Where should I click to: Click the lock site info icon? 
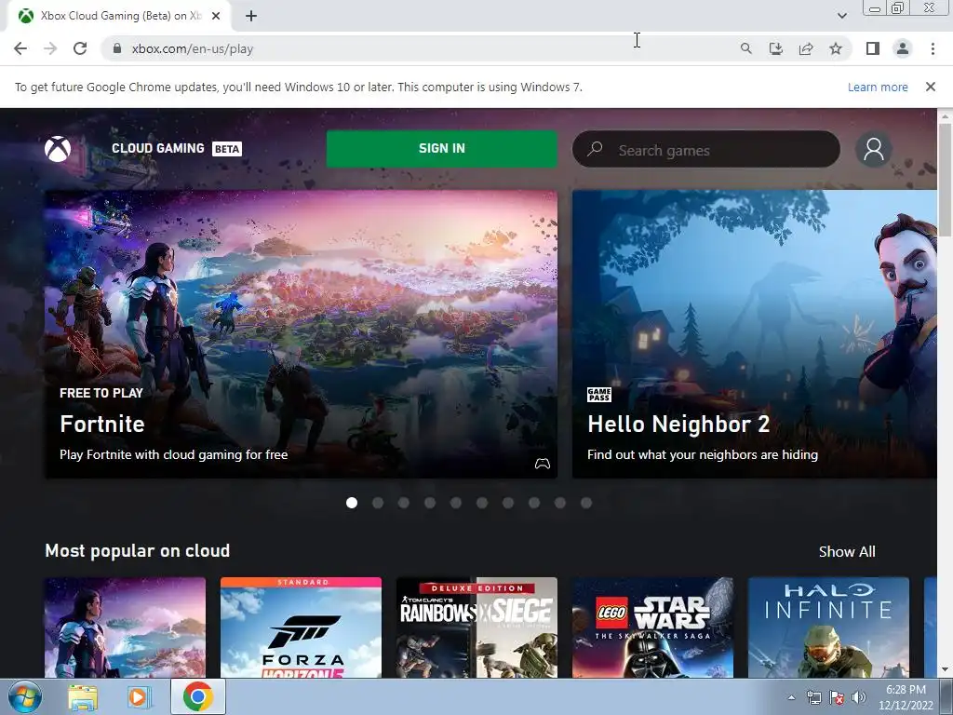[x=117, y=48]
